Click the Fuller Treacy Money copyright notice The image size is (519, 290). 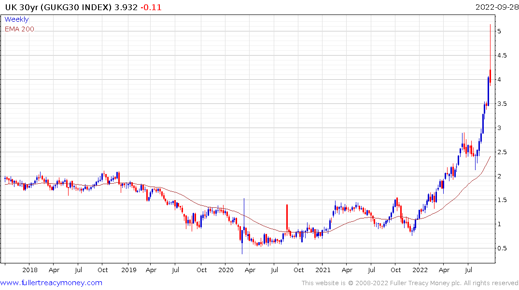(410, 283)
